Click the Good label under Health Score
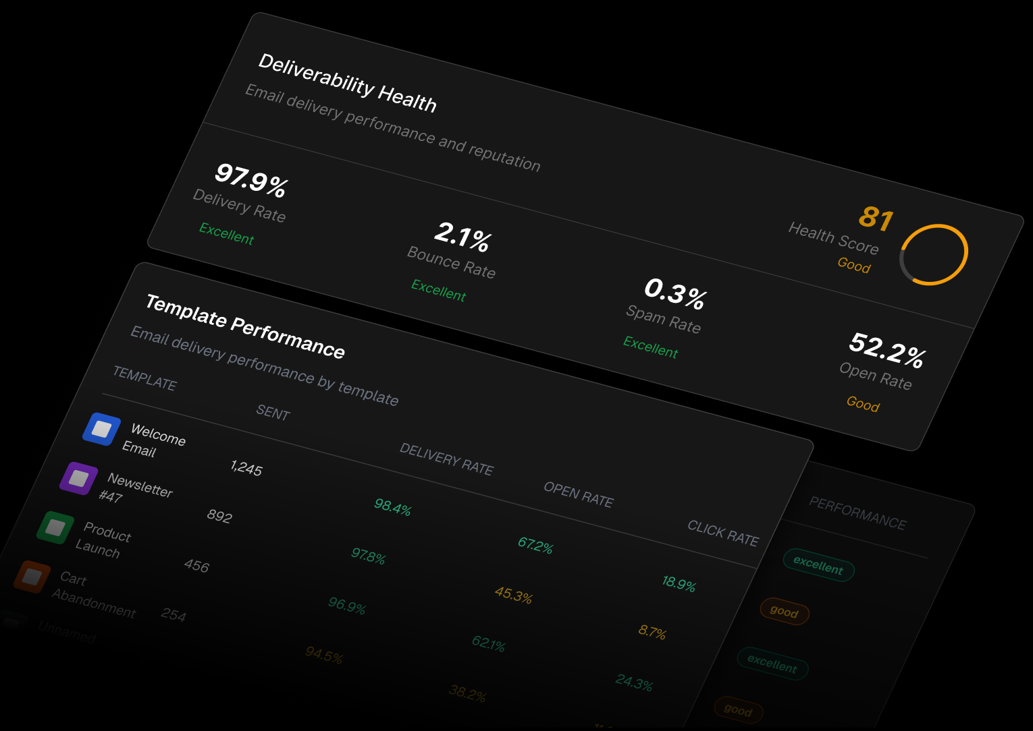Image resolution: width=1033 pixels, height=731 pixels. point(854,264)
